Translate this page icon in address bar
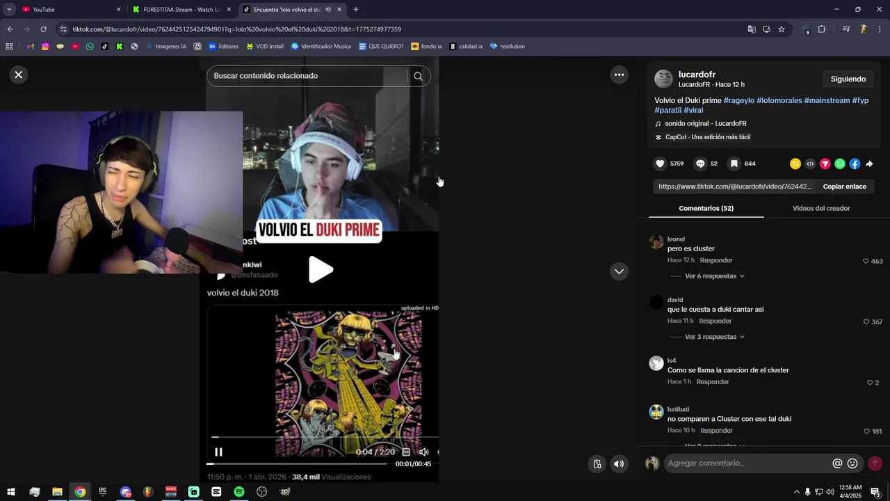The image size is (890, 501). [x=751, y=29]
